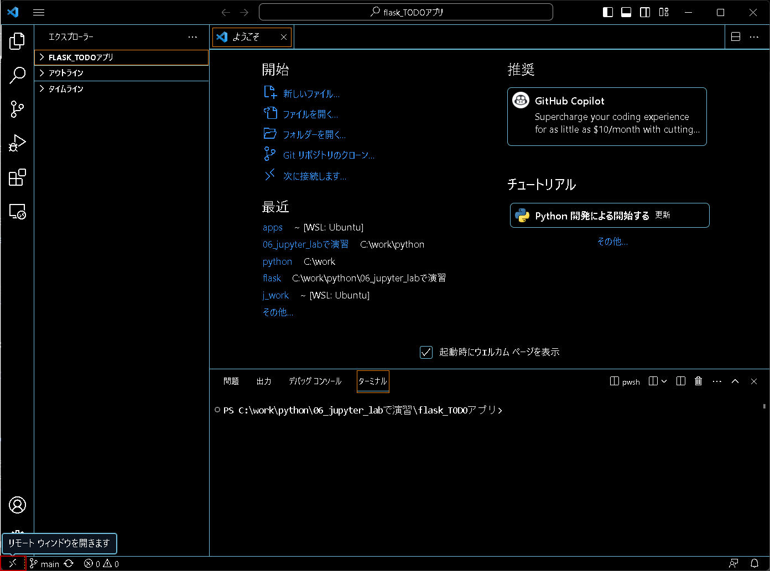Click the flask_TODOアプリ command center search box

click(x=406, y=12)
